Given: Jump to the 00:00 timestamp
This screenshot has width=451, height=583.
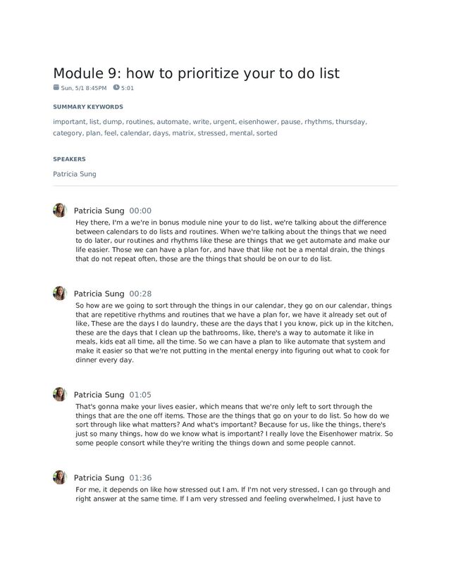Looking at the screenshot, I should pyautogui.click(x=140, y=211).
